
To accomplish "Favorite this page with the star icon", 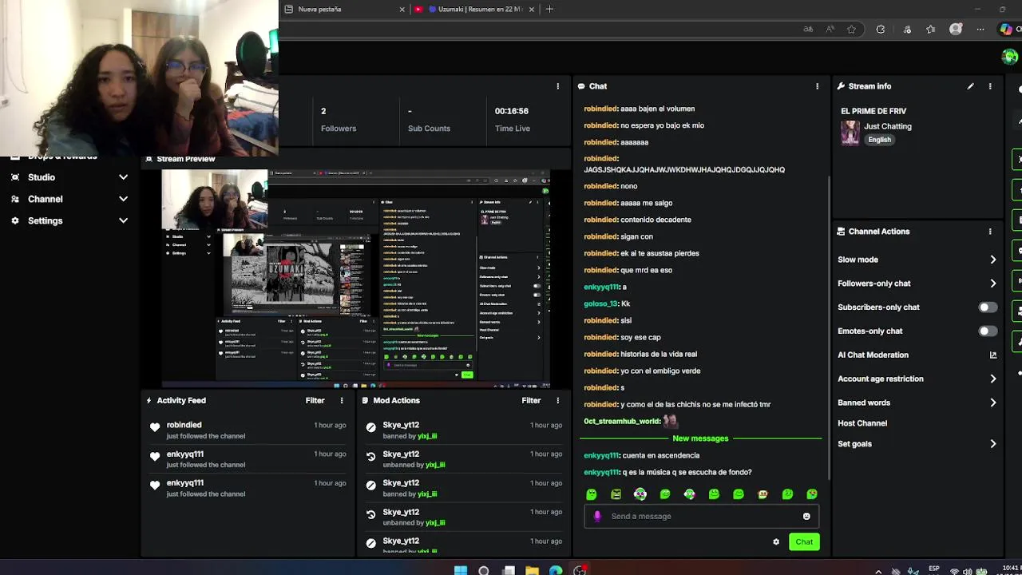I will (x=852, y=30).
